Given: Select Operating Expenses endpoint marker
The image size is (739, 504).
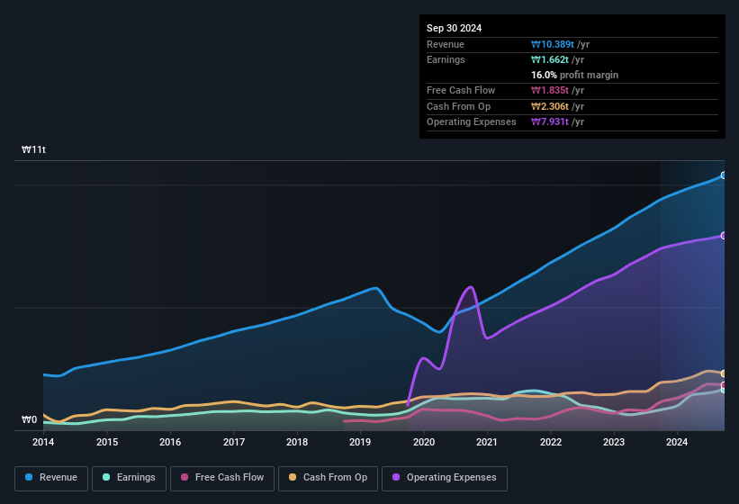Looking at the screenshot, I should tap(724, 236).
